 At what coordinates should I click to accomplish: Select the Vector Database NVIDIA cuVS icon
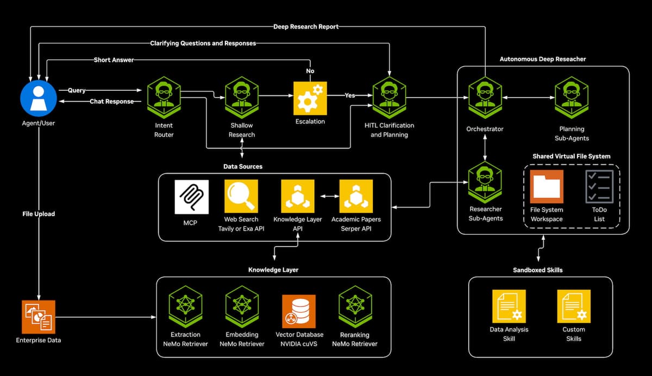pyautogui.click(x=299, y=311)
